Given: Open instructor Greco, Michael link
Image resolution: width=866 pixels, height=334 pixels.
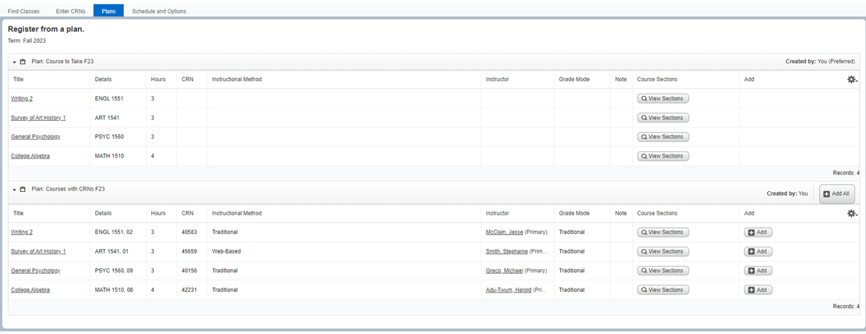Looking at the screenshot, I should pyautogui.click(x=504, y=271).
